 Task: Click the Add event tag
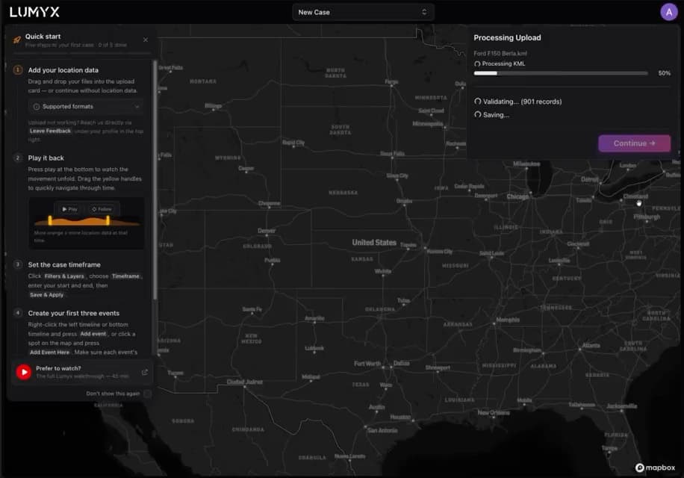click(x=93, y=334)
